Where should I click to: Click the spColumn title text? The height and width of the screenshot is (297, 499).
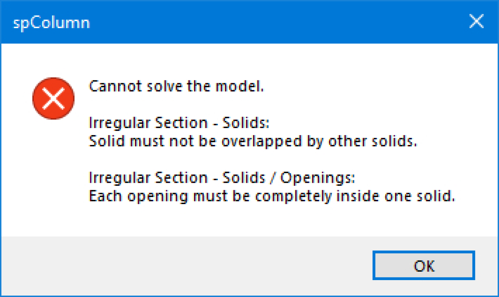[x=51, y=23]
